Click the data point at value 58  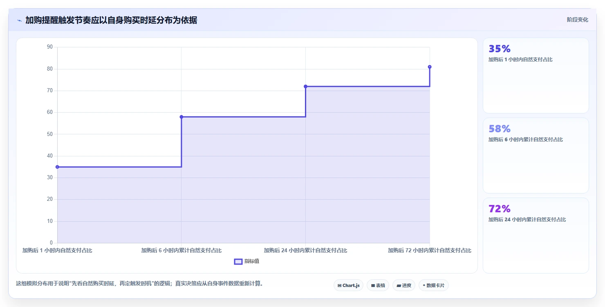181,117
